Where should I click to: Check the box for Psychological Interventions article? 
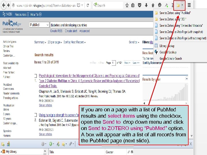click(36, 76)
